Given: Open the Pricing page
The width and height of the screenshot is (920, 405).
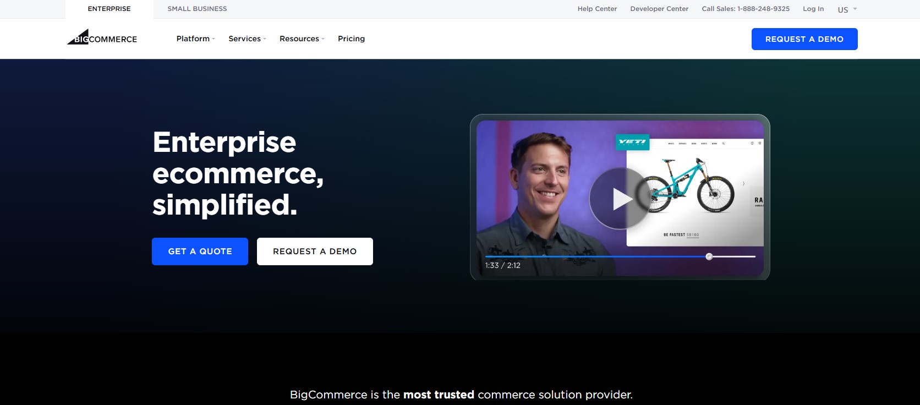Looking at the screenshot, I should tap(352, 39).
